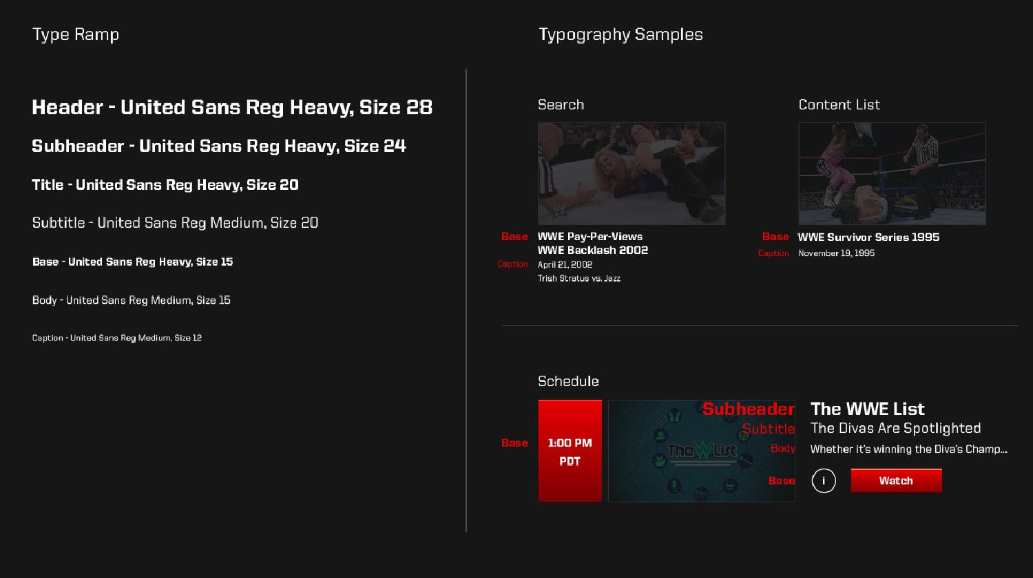
Task: Click red 'Caption' label beside April 21, 2002
Action: [513, 264]
